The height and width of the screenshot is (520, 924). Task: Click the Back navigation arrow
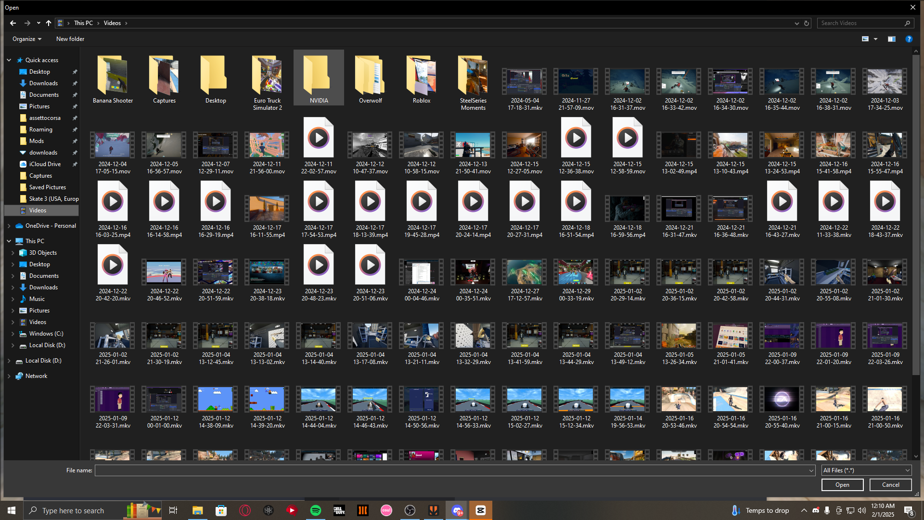(13, 23)
